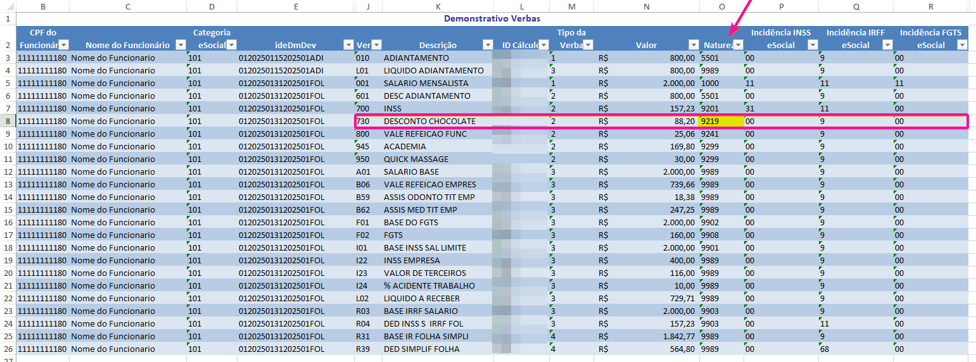976x362 pixels.
Task: Open the Incidência INSS eSocial filter dropdown
Action: tap(813, 45)
